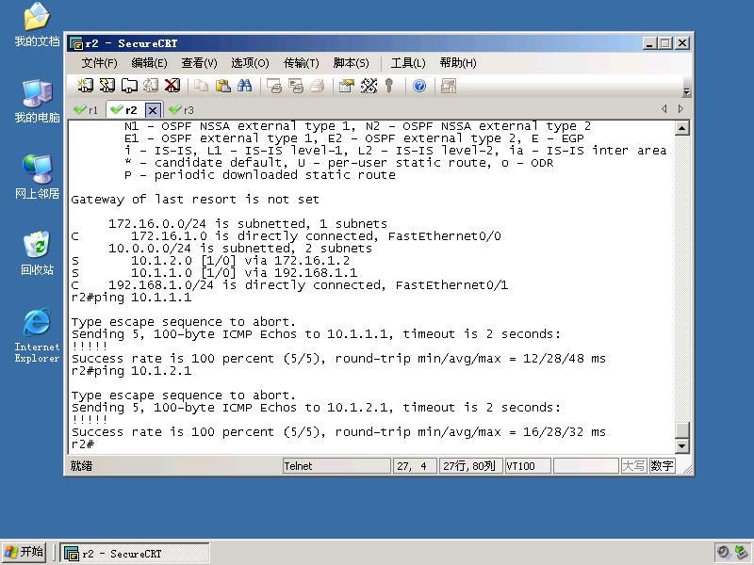
Task: Click the 大写 Caps Lock indicator
Action: pyautogui.click(x=633, y=465)
